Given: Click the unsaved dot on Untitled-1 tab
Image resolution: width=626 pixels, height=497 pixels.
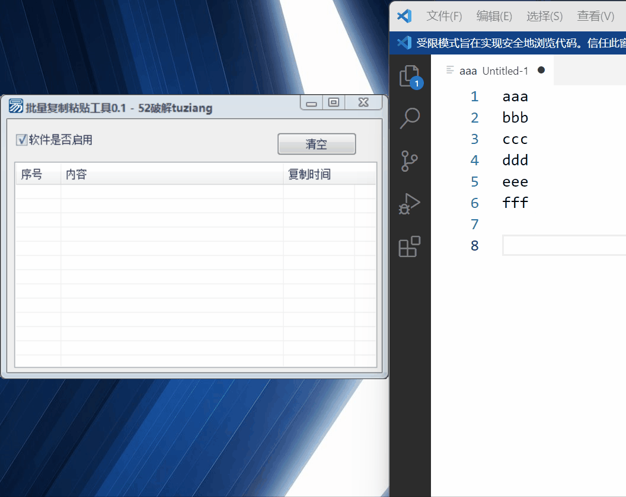Looking at the screenshot, I should (x=541, y=70).
